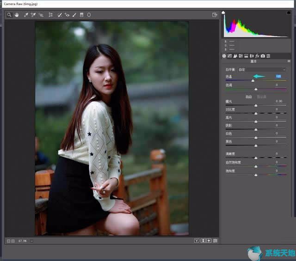Viewport: 296px width, 261px height.
Task: Open the Tone Curve panel tab
Action: click(x=229, y=56)
